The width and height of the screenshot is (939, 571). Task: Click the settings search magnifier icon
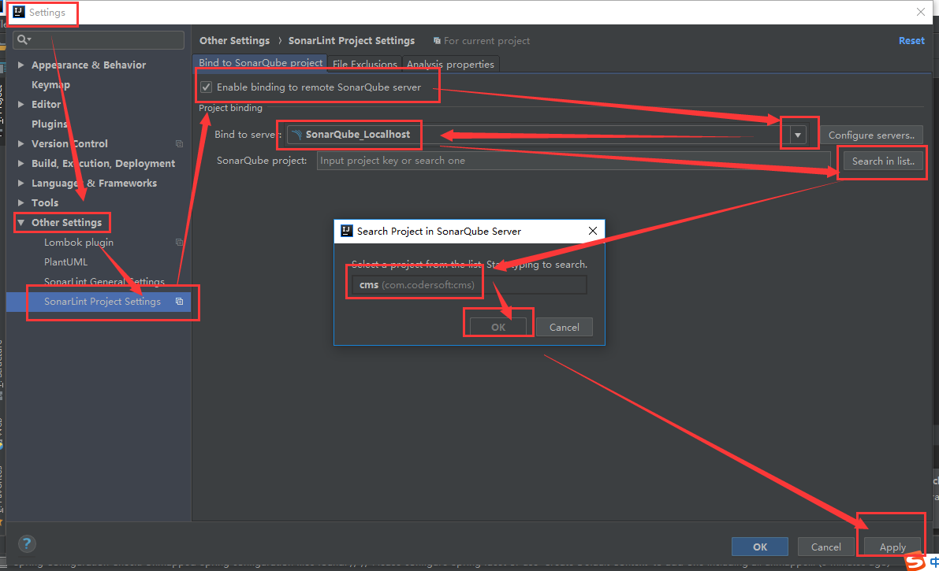click(24, 39)
